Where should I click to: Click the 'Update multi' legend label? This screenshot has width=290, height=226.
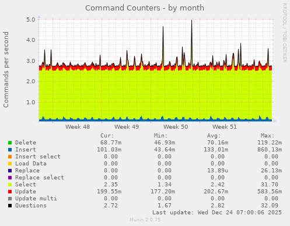36,199
